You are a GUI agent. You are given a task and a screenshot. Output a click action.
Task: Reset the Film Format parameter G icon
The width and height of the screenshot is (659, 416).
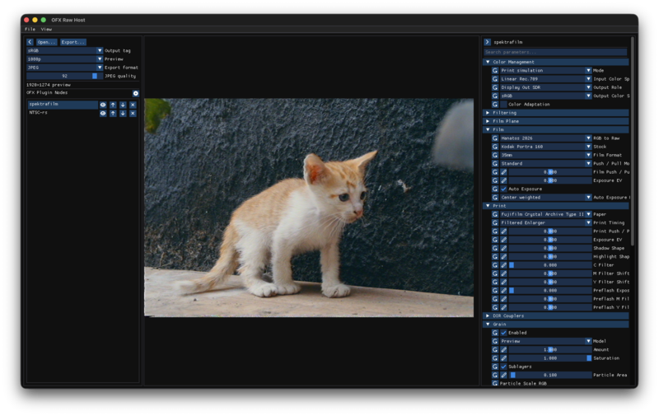(495, 155)
